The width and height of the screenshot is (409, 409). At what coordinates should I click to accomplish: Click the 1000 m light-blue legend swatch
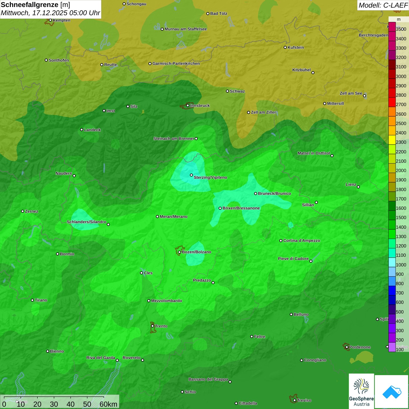pyautogui.click(x=392, y=262)
